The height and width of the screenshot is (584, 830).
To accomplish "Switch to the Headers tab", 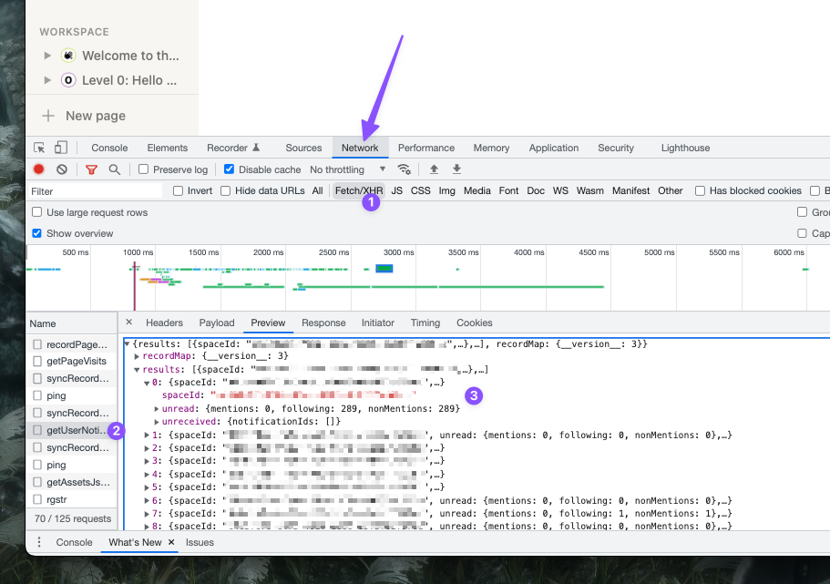I will click(x=164, y=323).
